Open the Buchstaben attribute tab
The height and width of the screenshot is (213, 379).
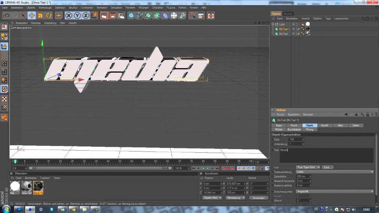294,130
